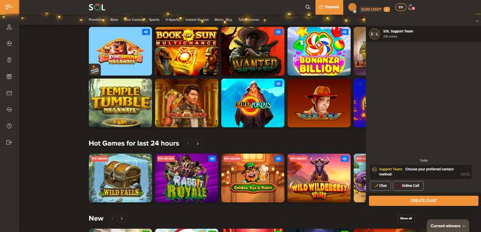Click the Deposit button

329,8
